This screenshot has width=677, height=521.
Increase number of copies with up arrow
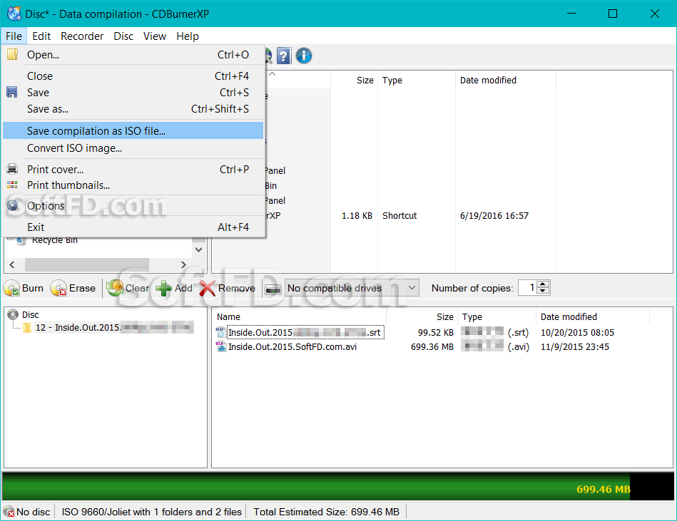click(x=543, y=284)
